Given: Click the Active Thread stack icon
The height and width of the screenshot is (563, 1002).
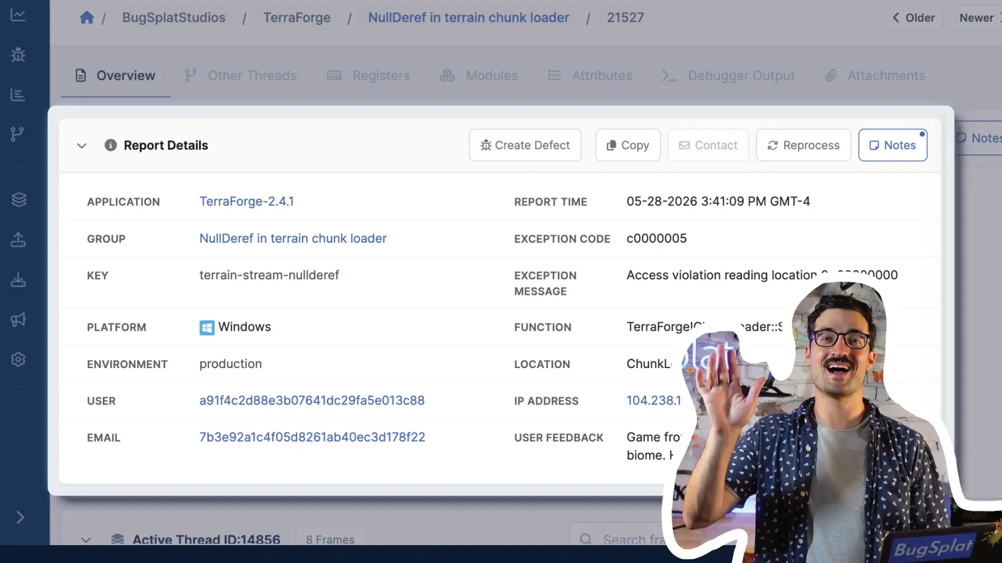Looking at the screenshot, I should tap(117, 539).
